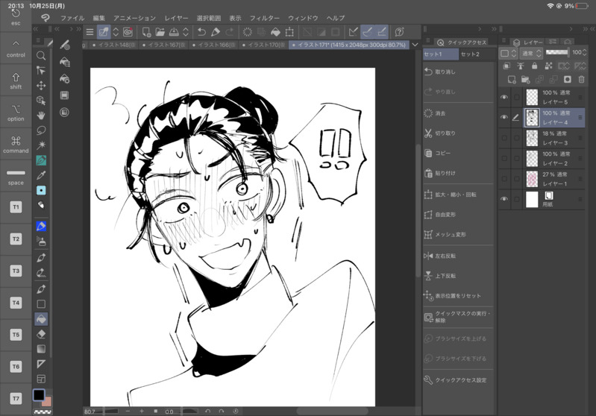Click the lock layer icon

click(x=534, y=66)
